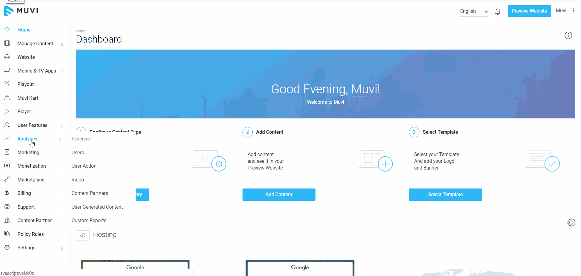Click the Hosting section heading
The image size is (581, 276).
click(105, 235)
